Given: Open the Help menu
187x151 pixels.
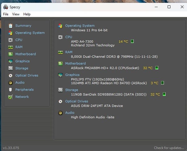Looking at the screenshot, I should pos(27,14).
